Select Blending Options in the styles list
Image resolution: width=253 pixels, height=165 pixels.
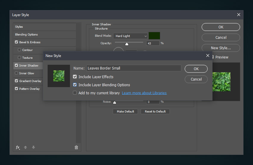tap(26, 35)
